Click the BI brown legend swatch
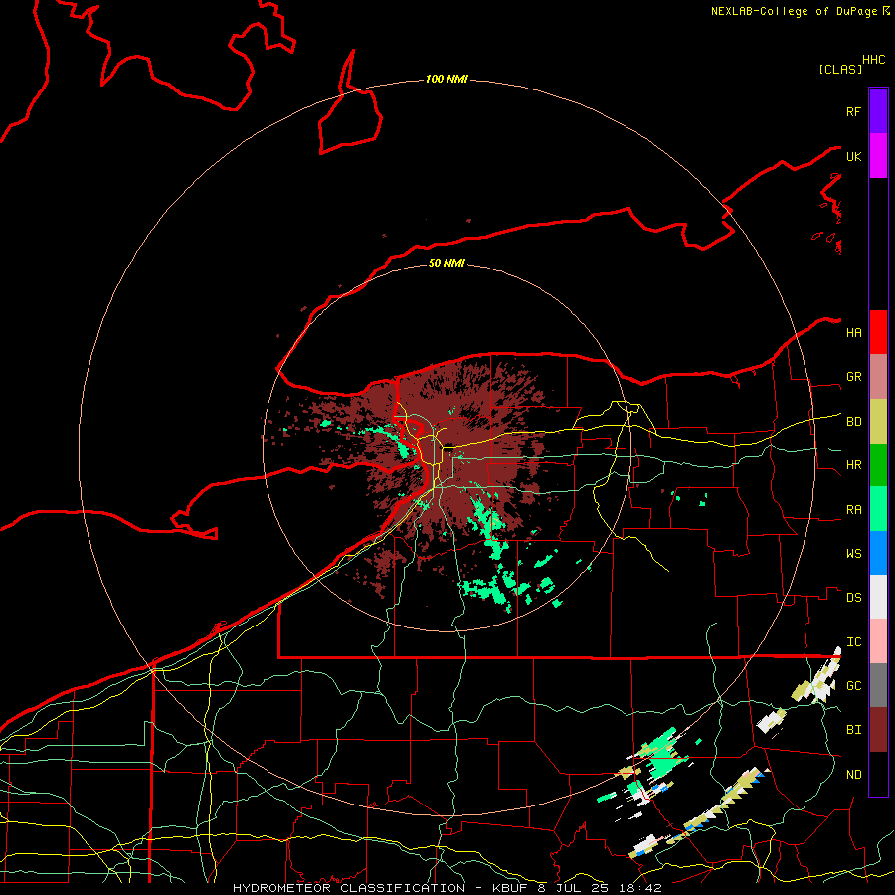The height and width of the screenshot is (895, 895). tap(878, 730)
